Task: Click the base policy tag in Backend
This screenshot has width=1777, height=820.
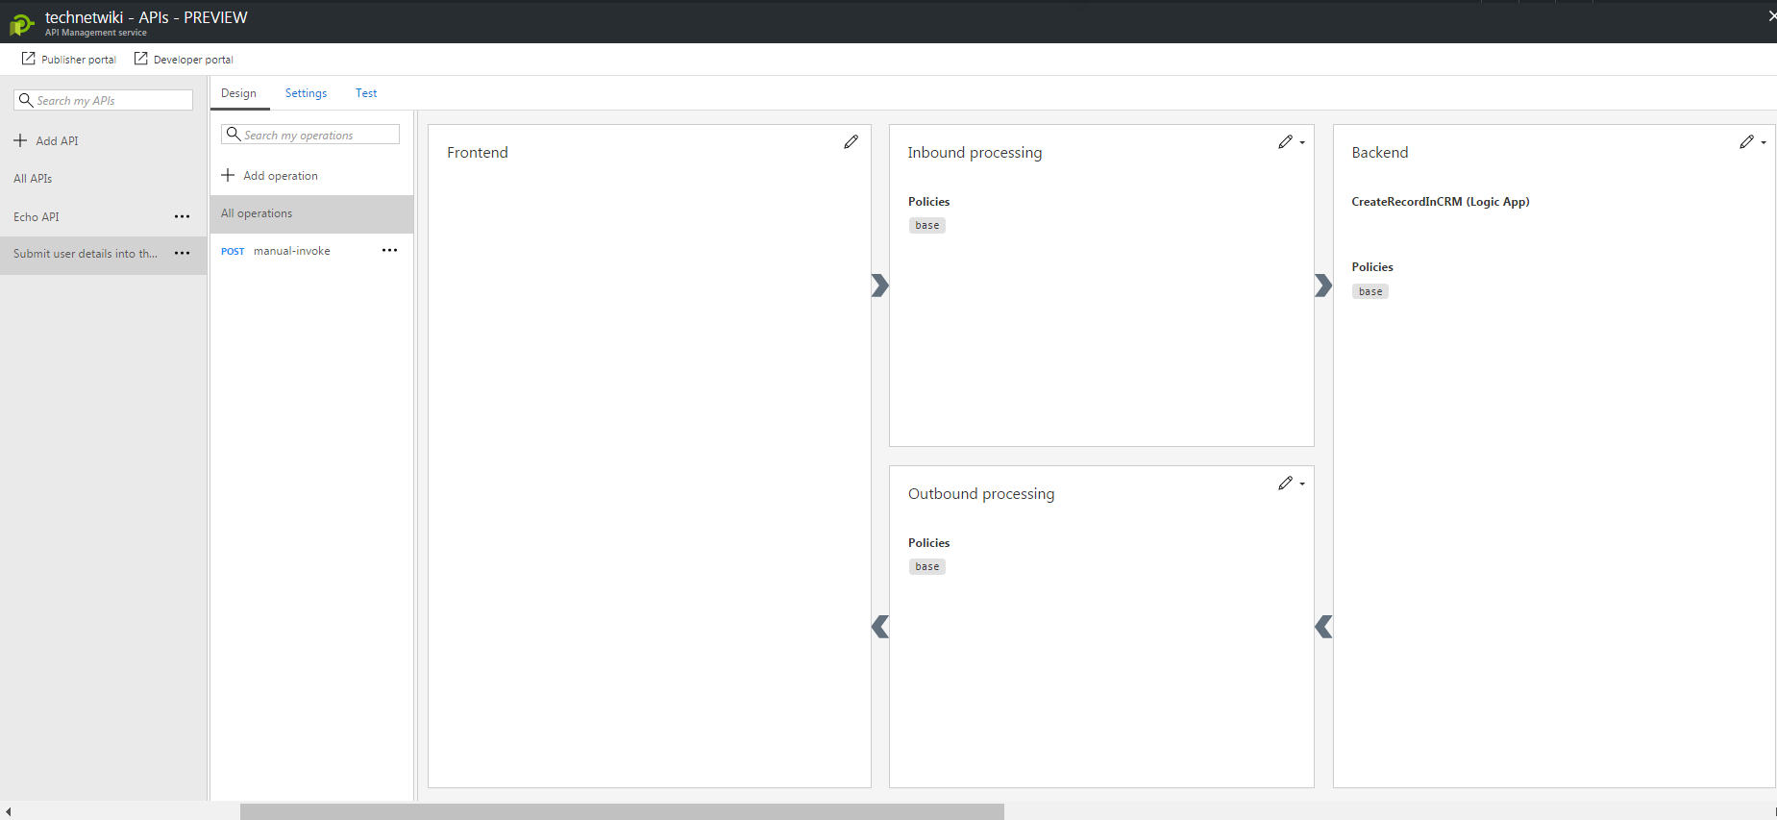Action: 1370,291
